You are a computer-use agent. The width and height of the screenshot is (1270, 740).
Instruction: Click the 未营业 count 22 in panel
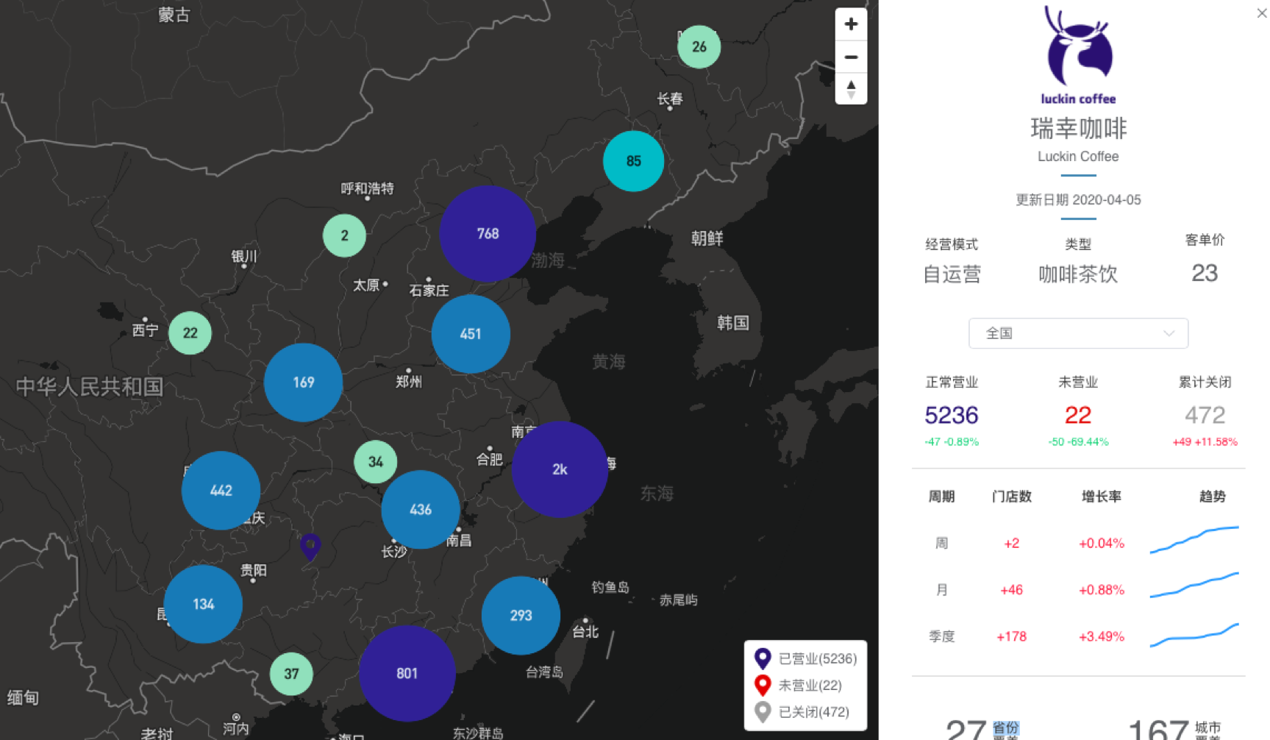[1078, 416]
